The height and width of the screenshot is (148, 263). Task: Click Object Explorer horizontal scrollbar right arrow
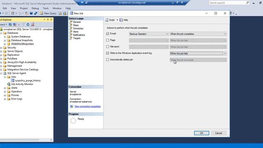pos(51,140)
